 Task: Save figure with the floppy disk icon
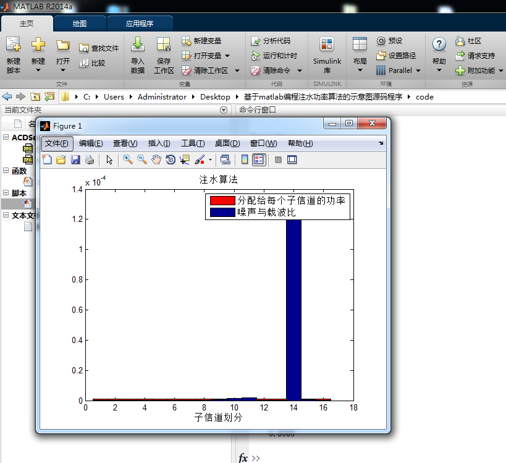coord(75,160)
